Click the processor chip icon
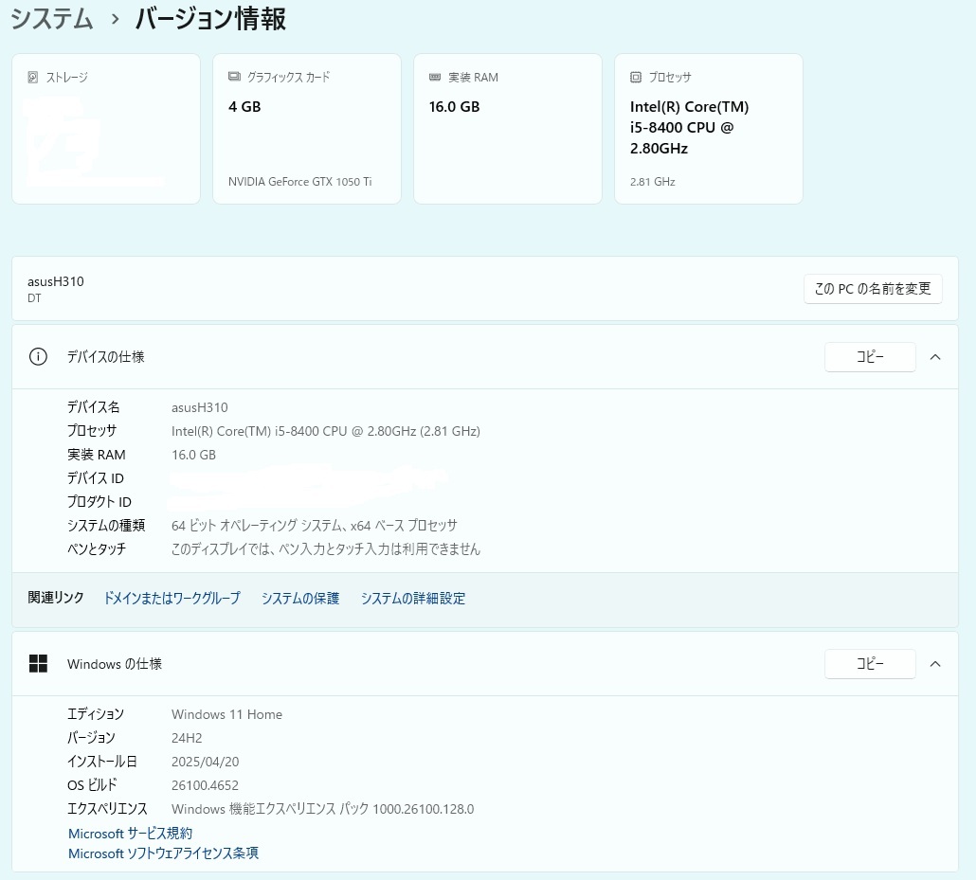This screenshot has width=976, height=880. click(x=636, y=77)
